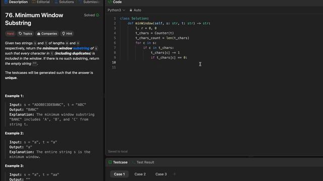Click the Input s = "ADOBECODEBANC" line
323x181 pixels.
click(47, 105)
